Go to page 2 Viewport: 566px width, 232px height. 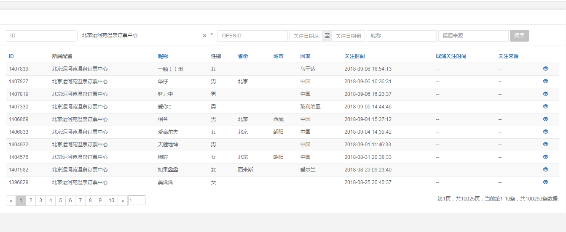(31, 200)
